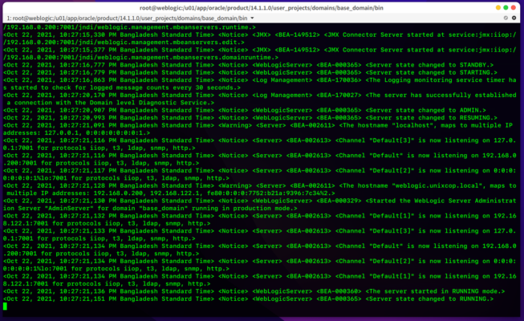Click 'Server state changed to ADMIN.' text
Image resolution: width=524 pixels, height=321 pixels.
coord(426,111)
